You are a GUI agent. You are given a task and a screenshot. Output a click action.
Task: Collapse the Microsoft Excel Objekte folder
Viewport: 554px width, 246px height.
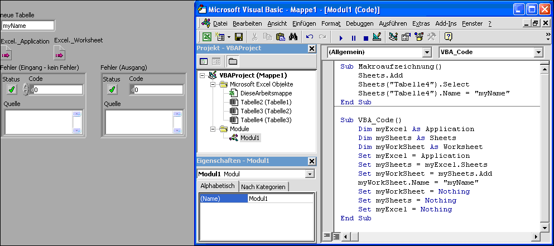point(213,84)
